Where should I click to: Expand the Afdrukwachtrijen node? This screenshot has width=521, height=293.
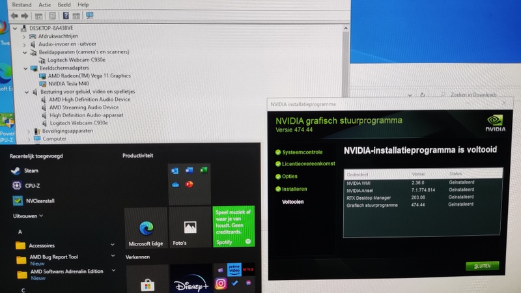[23, 36]
